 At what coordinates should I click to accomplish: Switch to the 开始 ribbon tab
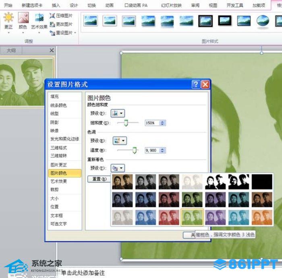click(8, 5)
